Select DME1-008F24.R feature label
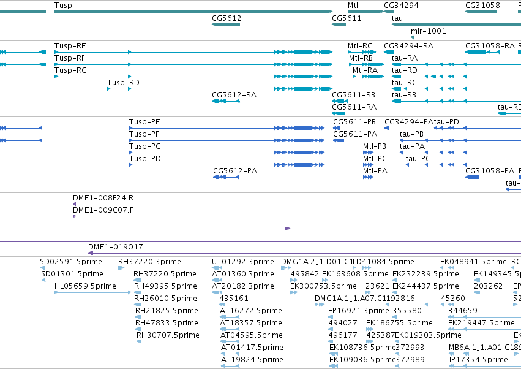The height and width of the screenshot is (369, 521). [103, 199]
